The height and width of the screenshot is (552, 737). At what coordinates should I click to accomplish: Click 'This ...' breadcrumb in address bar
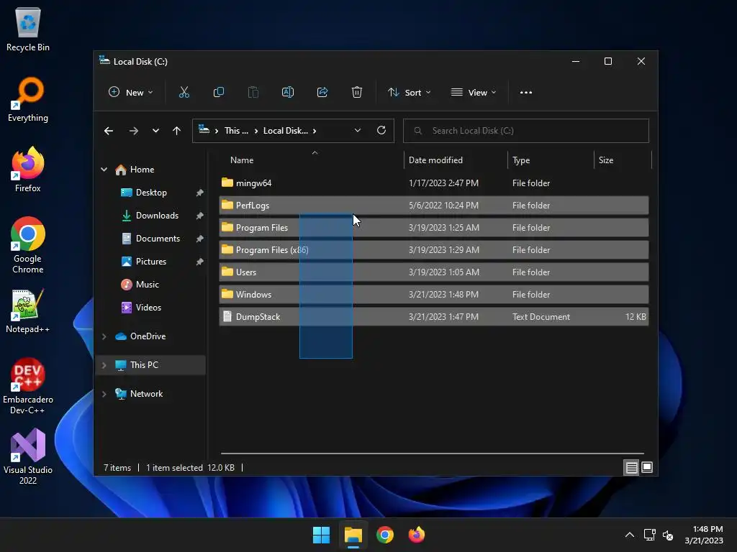coord(236,131)
